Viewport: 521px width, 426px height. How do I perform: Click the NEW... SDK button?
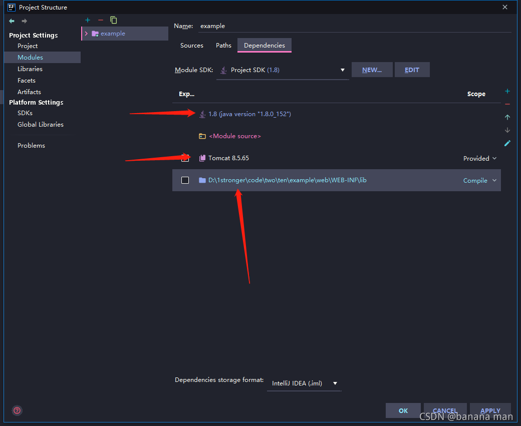[372, 70]
